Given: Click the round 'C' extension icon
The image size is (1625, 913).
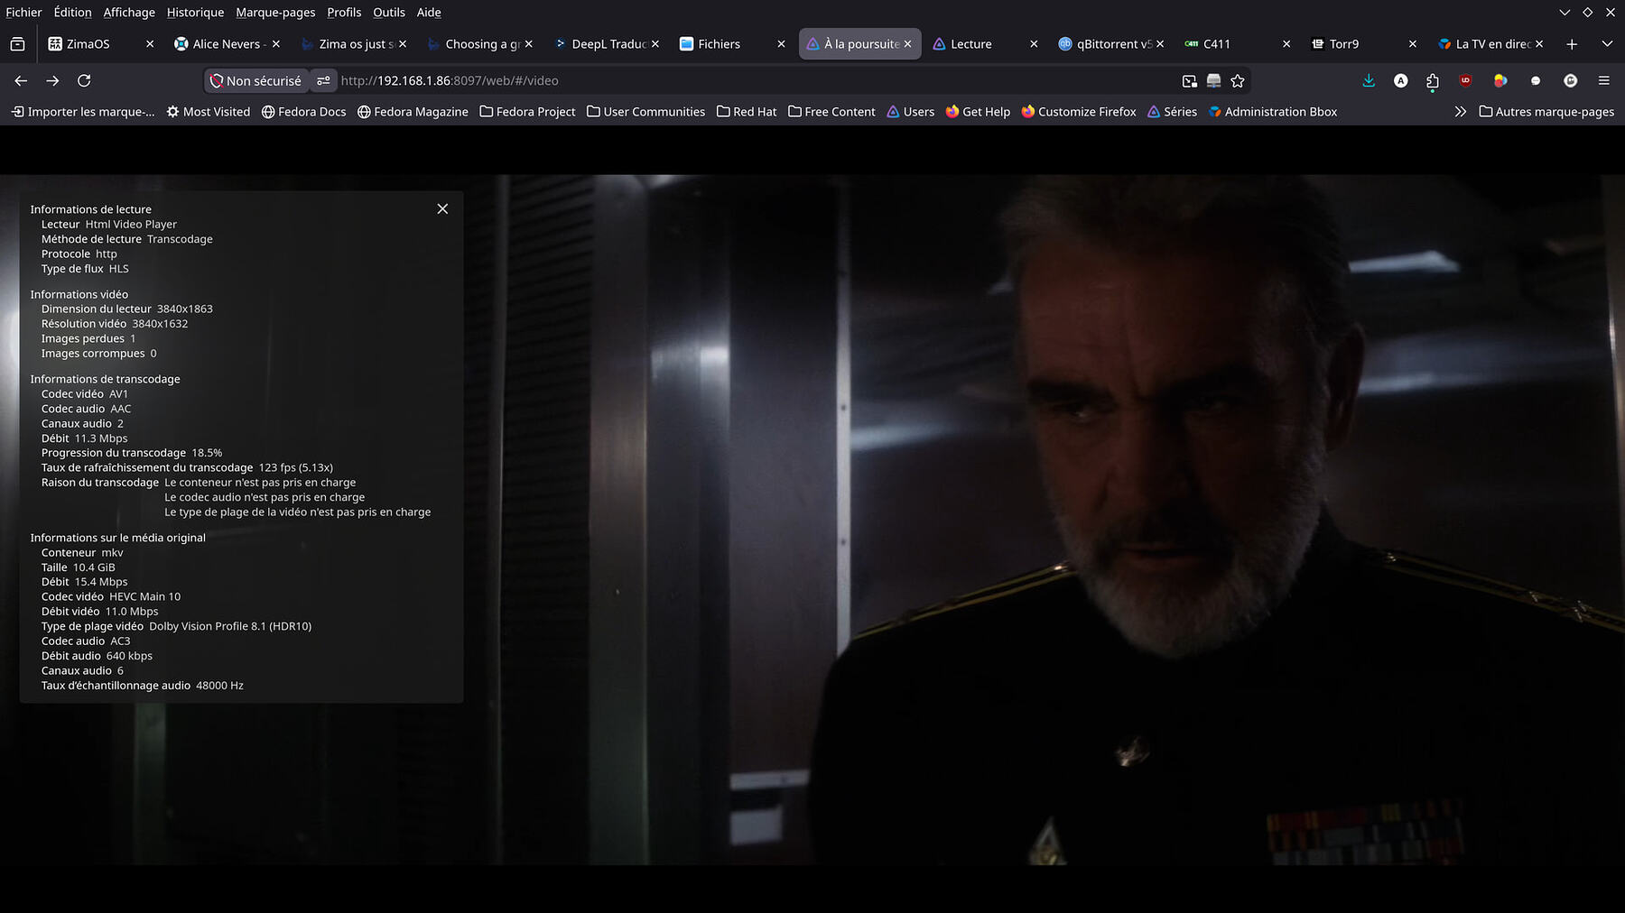Looking at the screenshot, I should (1571, 81).
